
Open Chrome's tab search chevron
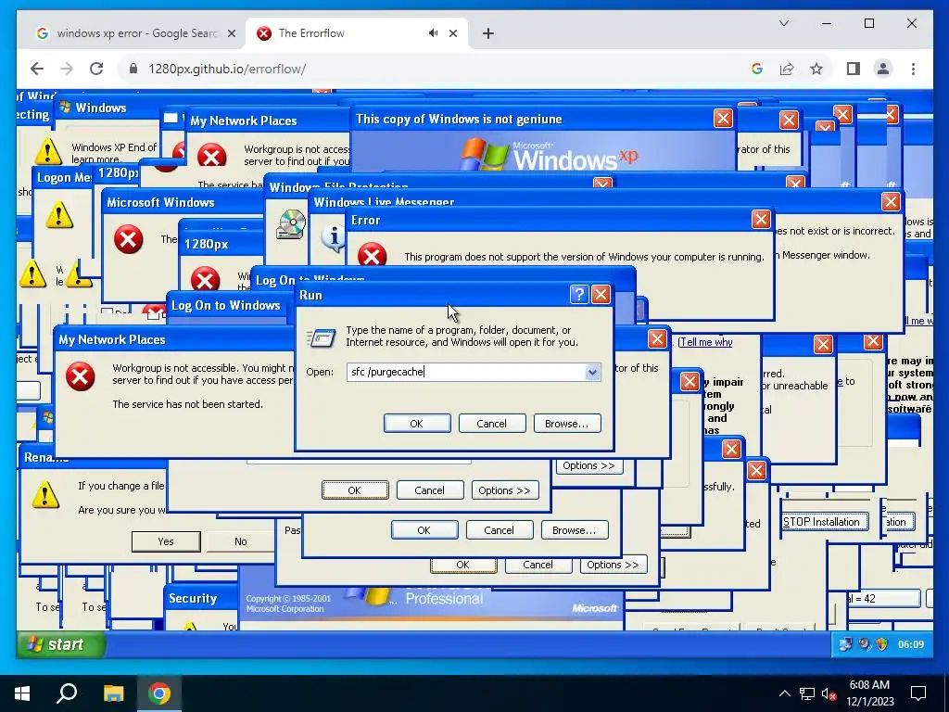tap(784, 23)
